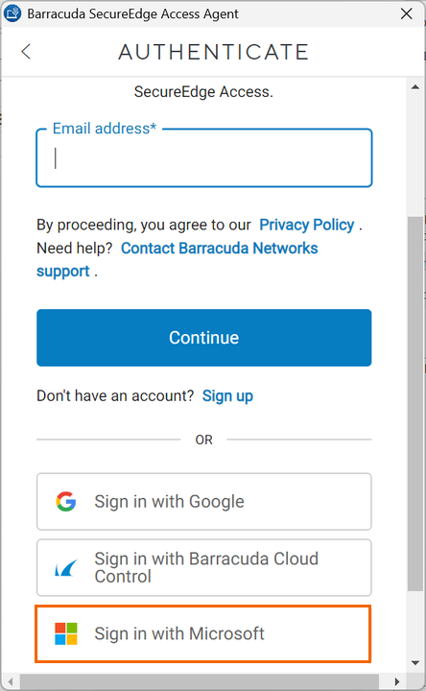Viewport: 426px width, 691px height.
Task: Click the vertical scrollbar down arrow
Action: click(415, 663)
